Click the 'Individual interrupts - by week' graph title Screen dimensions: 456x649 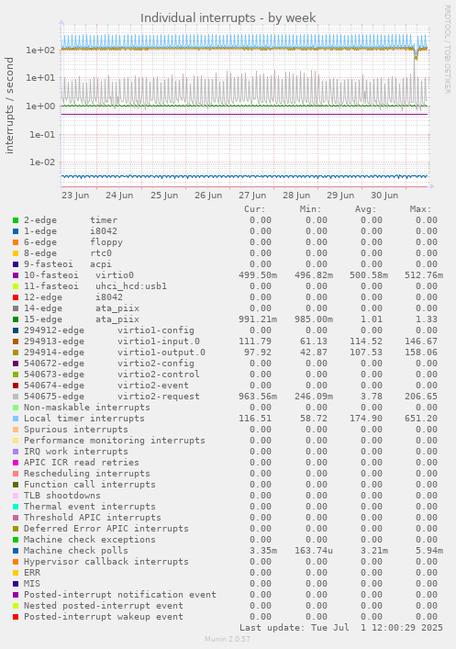coord(228,18)
